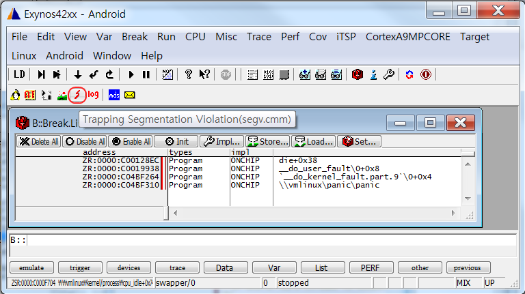This screenshot has width=525, height=294.
Task: Click Disable All breakpoints button
Action: (x=85, y=142)
